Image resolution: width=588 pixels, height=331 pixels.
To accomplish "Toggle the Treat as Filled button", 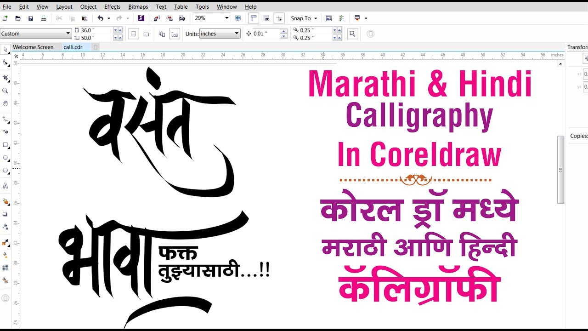I will [352, 34].
